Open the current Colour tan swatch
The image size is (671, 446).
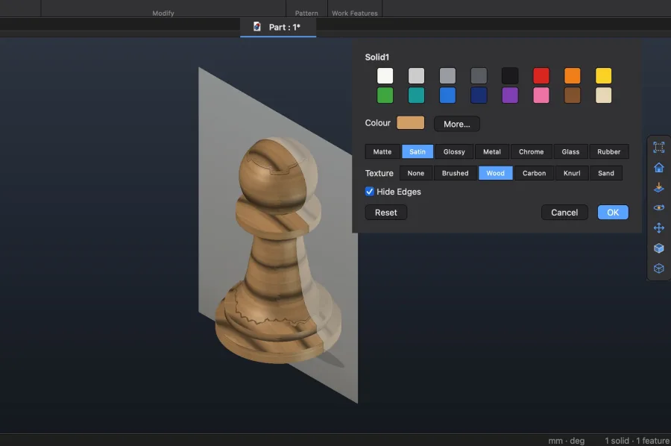coord(410,122)
